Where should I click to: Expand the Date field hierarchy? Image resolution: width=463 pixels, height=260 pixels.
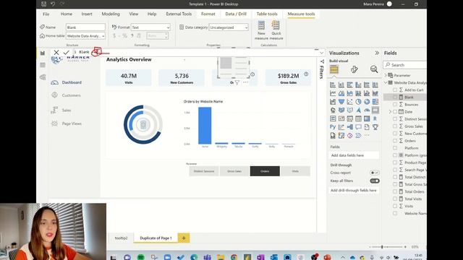390,112
